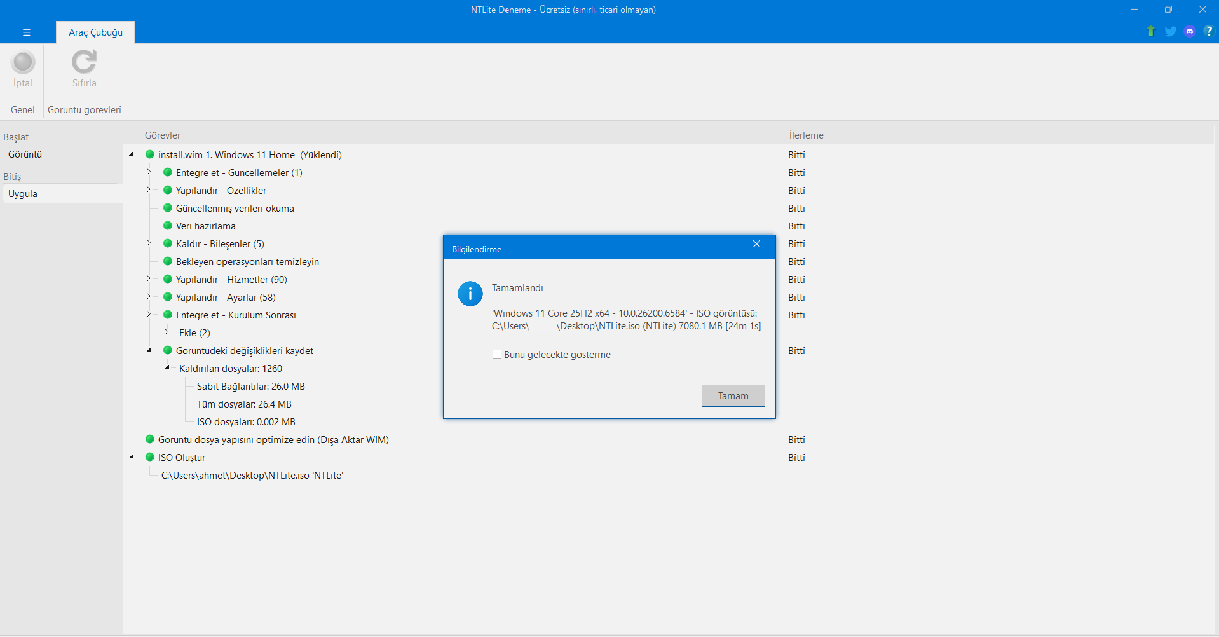Select 'Sabit Bağlantılar: 26.0 MB' row

(x=251, y=386)
